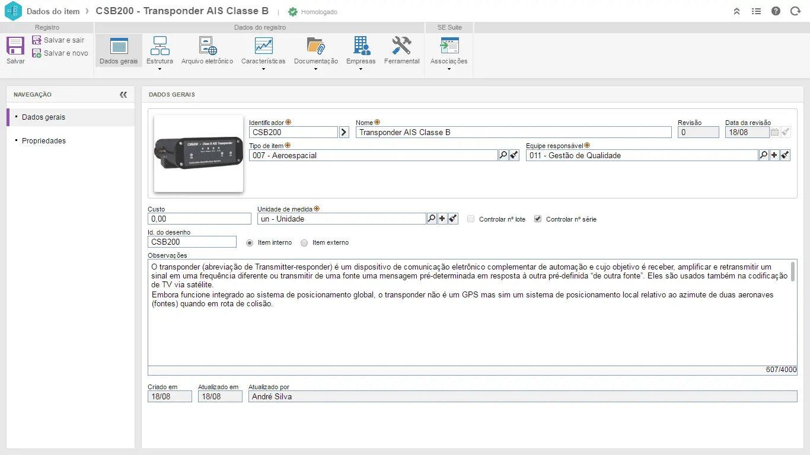
Task: Click the refresh icon at top right
Action: (795, 11)
